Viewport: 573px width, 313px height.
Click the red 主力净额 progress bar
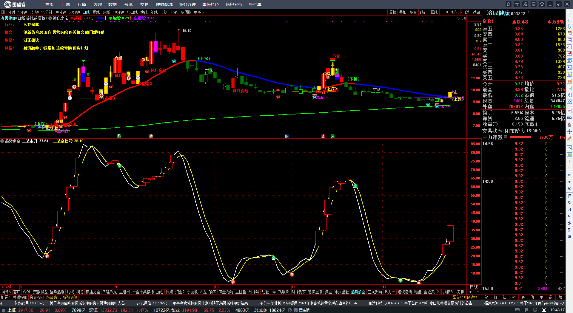point(520,137)
